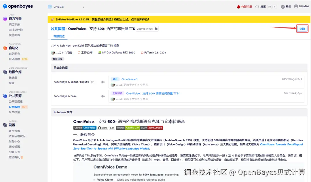Open the Mistral Medium 3.5 128B banner
The height and width of the screenshot is (182, 311).
(x=179, y=20)
